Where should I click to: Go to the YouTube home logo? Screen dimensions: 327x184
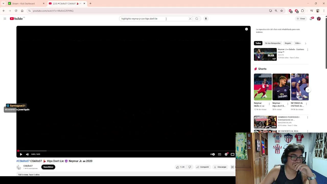[x=16, y=19]
